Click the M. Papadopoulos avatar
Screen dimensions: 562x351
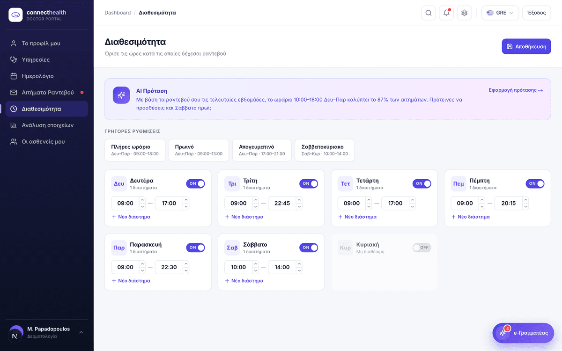pyautogui.click(x=16, y=333)
